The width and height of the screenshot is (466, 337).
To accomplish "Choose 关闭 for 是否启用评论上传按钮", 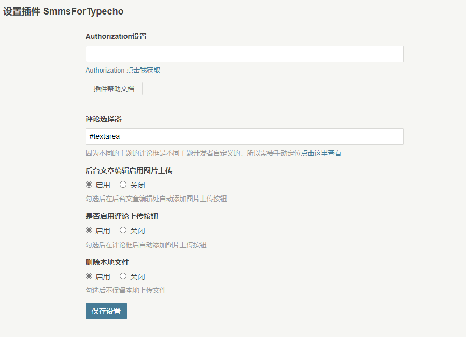I will [x=123, y=230].
